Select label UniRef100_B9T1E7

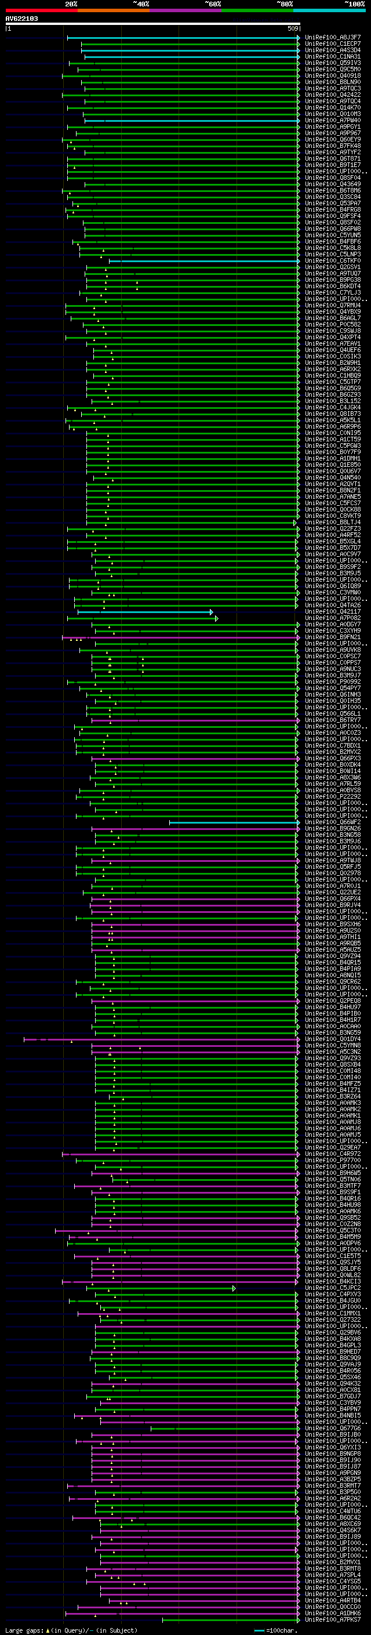[x=333, y=165]
